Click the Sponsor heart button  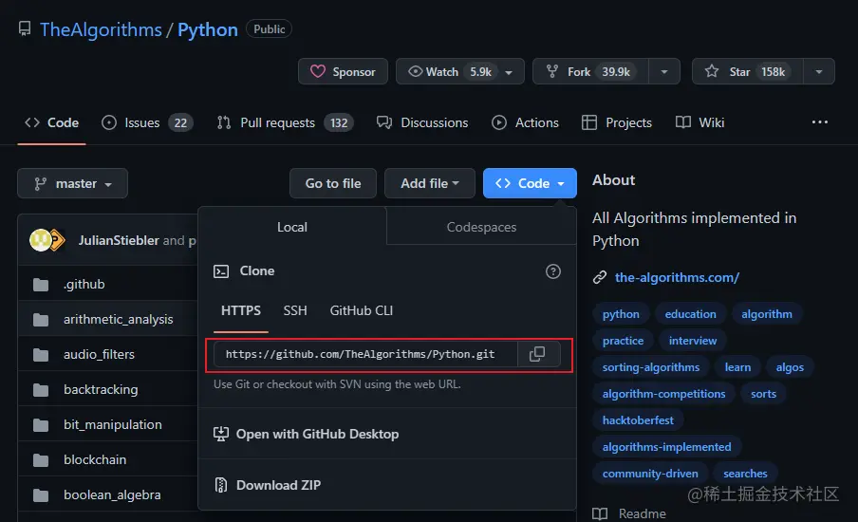coord(343,72)
